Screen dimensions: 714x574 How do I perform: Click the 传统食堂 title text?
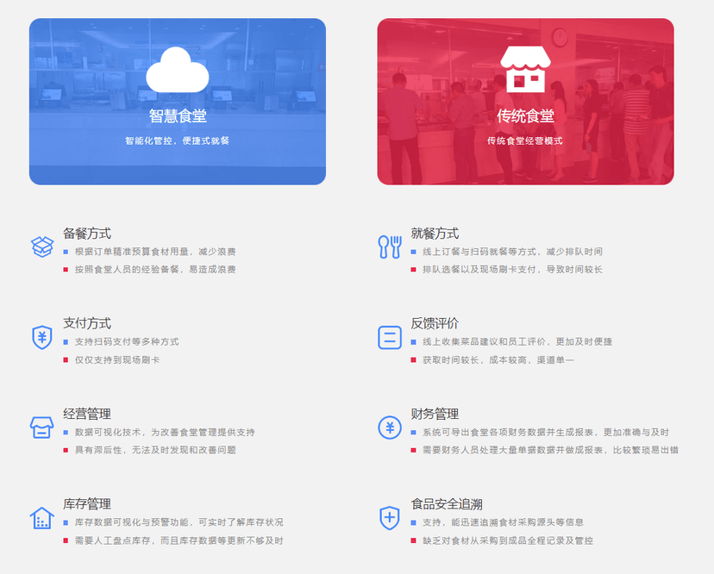point(525,116)
